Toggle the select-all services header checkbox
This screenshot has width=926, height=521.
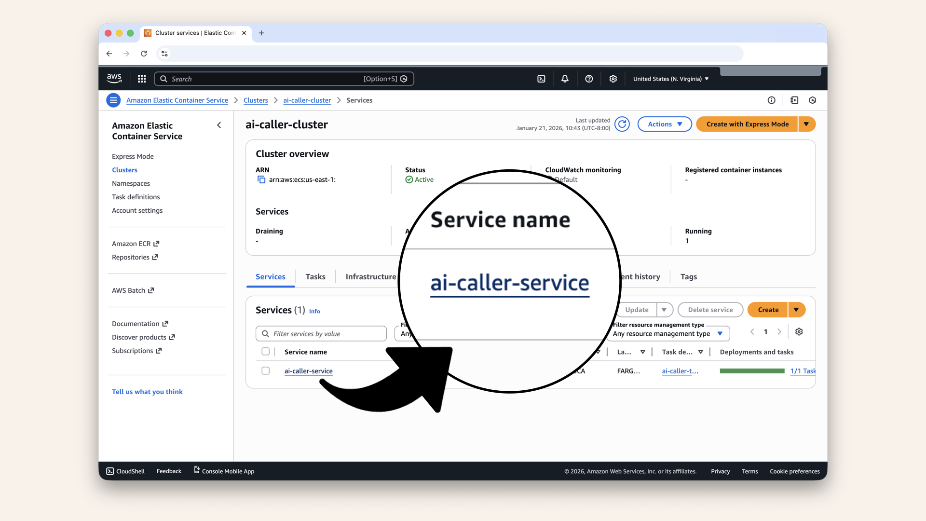[x=266, y=352]
